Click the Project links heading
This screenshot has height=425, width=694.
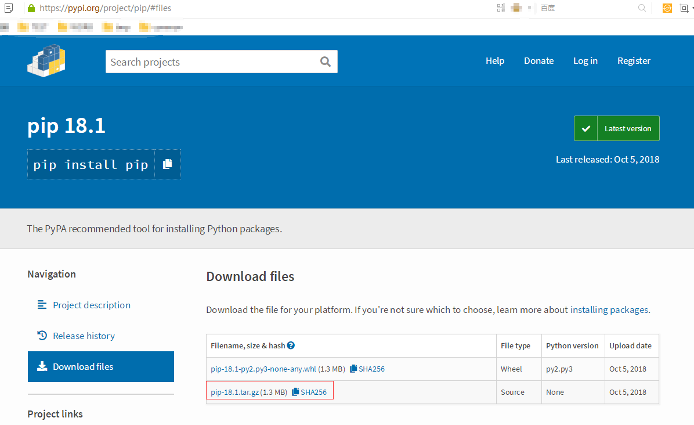tap(55, 414)
